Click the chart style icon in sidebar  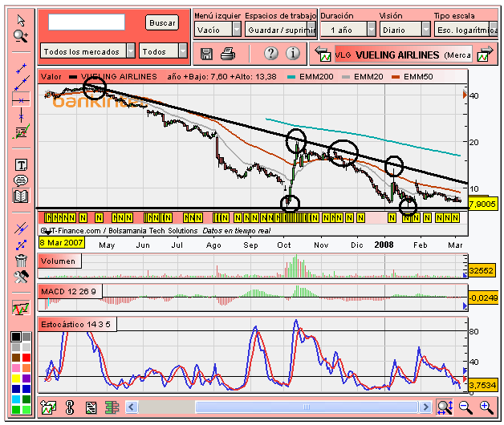tap(21, 308)
